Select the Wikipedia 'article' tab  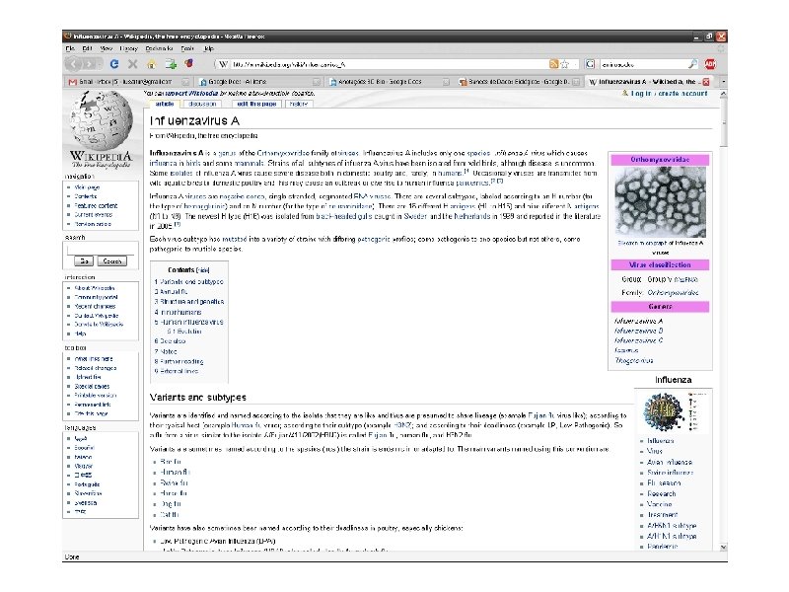coord(165,104)
